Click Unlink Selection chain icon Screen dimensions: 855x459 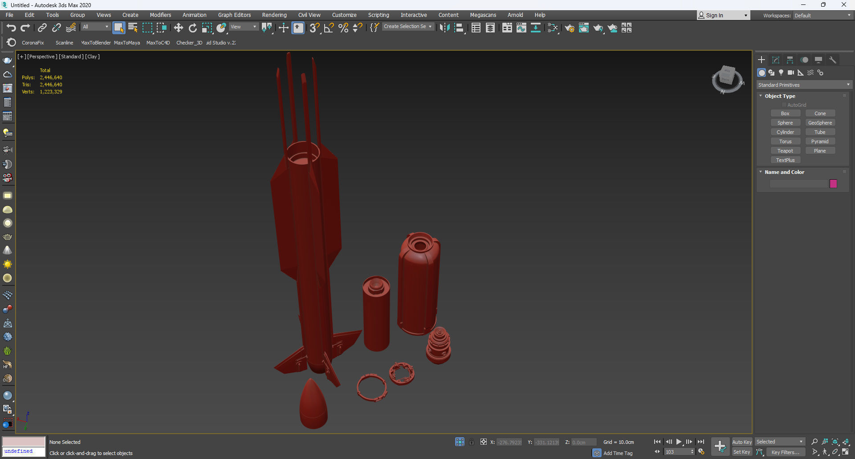(x=57, y=28)
